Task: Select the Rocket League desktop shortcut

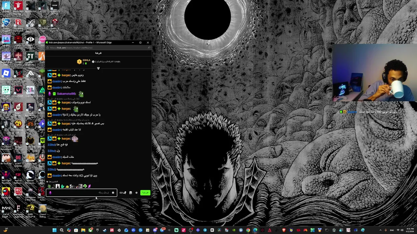Action: (x=6, y=24)
